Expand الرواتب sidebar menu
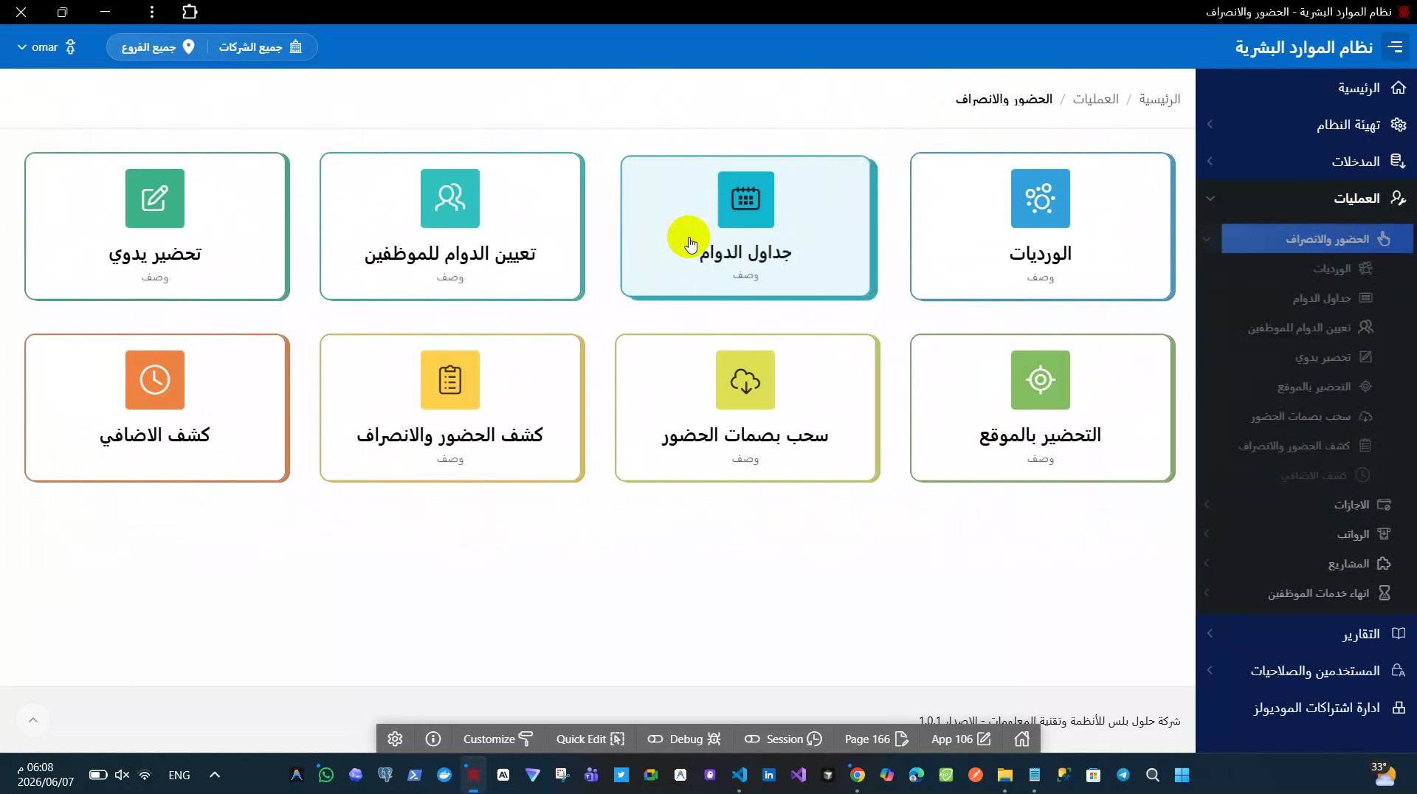This screenshot has height=794, width=1417. pyautogui.click(x=1306, y=534)
